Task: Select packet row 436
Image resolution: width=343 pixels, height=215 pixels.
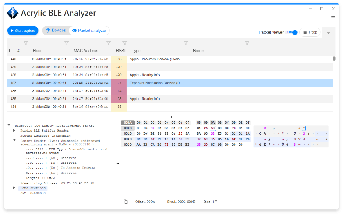Action: [170, 91]
